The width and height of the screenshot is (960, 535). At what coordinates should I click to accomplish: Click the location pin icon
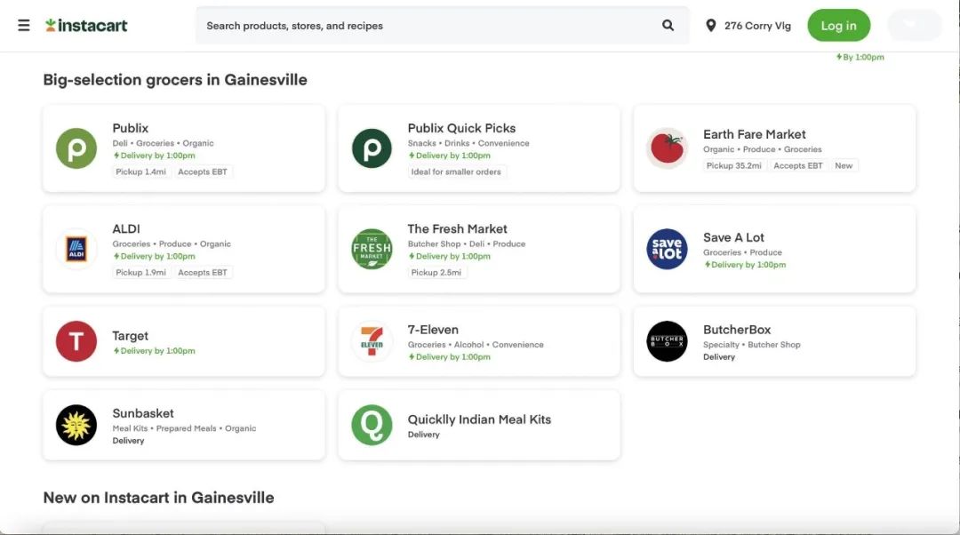[711, 25]
